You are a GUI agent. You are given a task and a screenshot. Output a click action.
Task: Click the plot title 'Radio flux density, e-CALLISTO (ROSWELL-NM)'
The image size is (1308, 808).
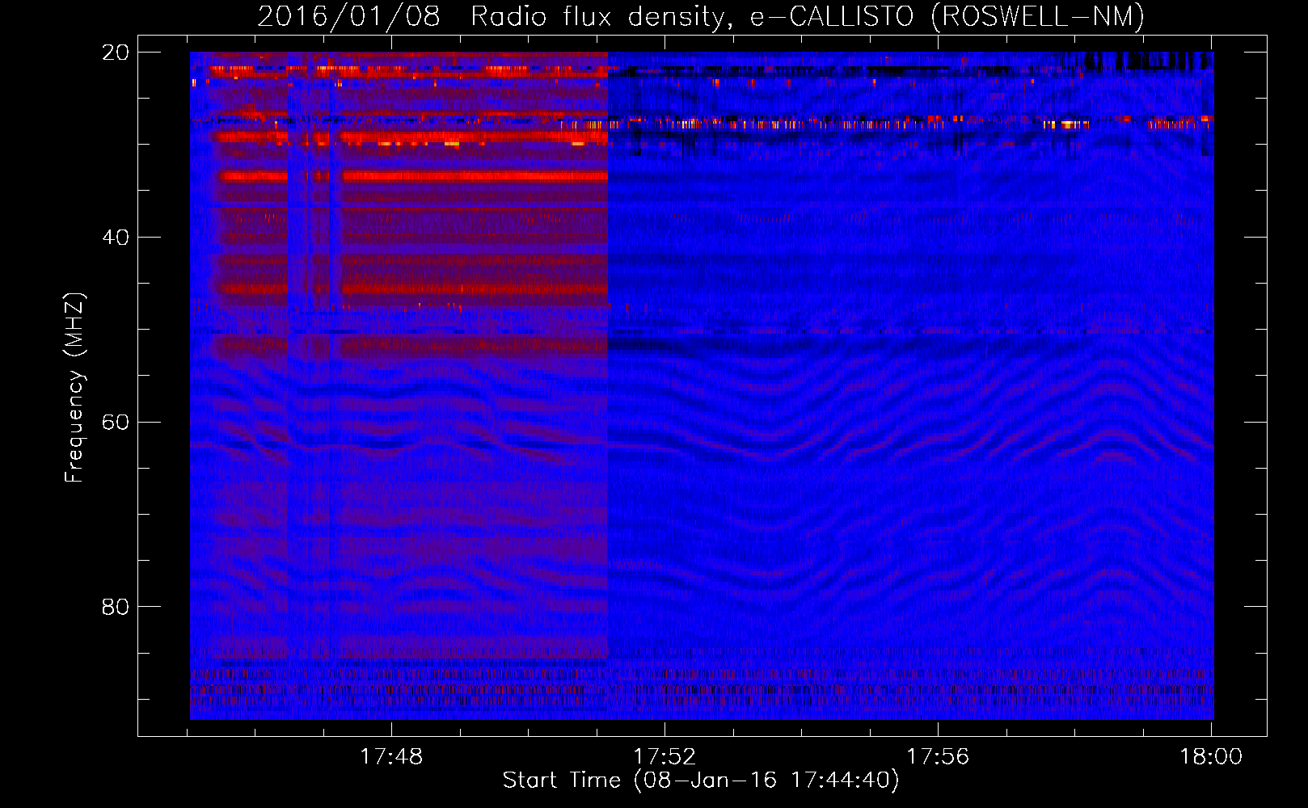(x=808, y=17)
